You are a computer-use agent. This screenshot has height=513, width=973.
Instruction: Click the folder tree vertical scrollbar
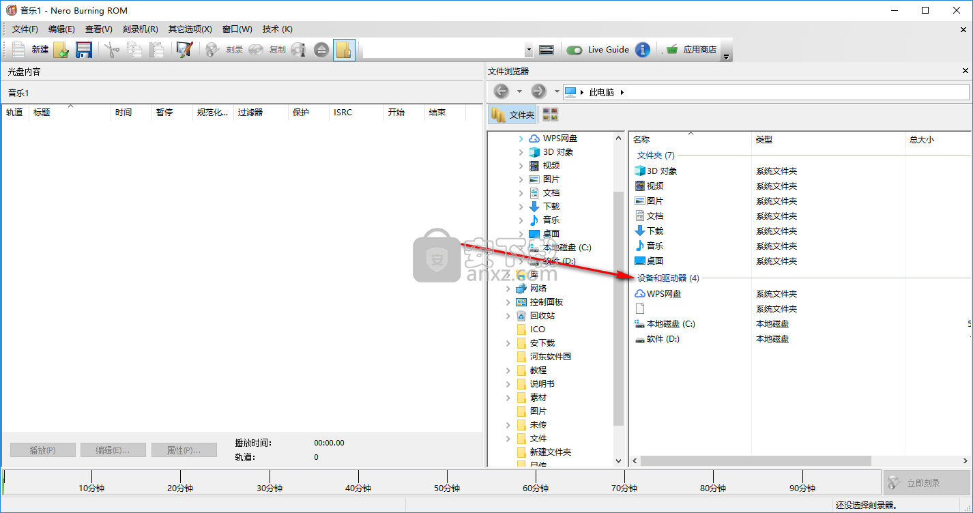click(x=618, y=307)
